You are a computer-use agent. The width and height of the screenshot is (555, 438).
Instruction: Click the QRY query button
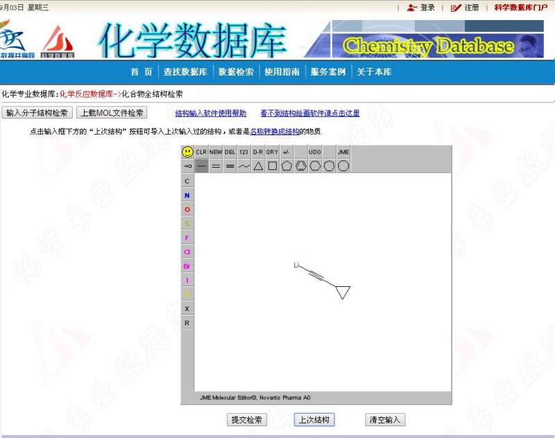272,152
